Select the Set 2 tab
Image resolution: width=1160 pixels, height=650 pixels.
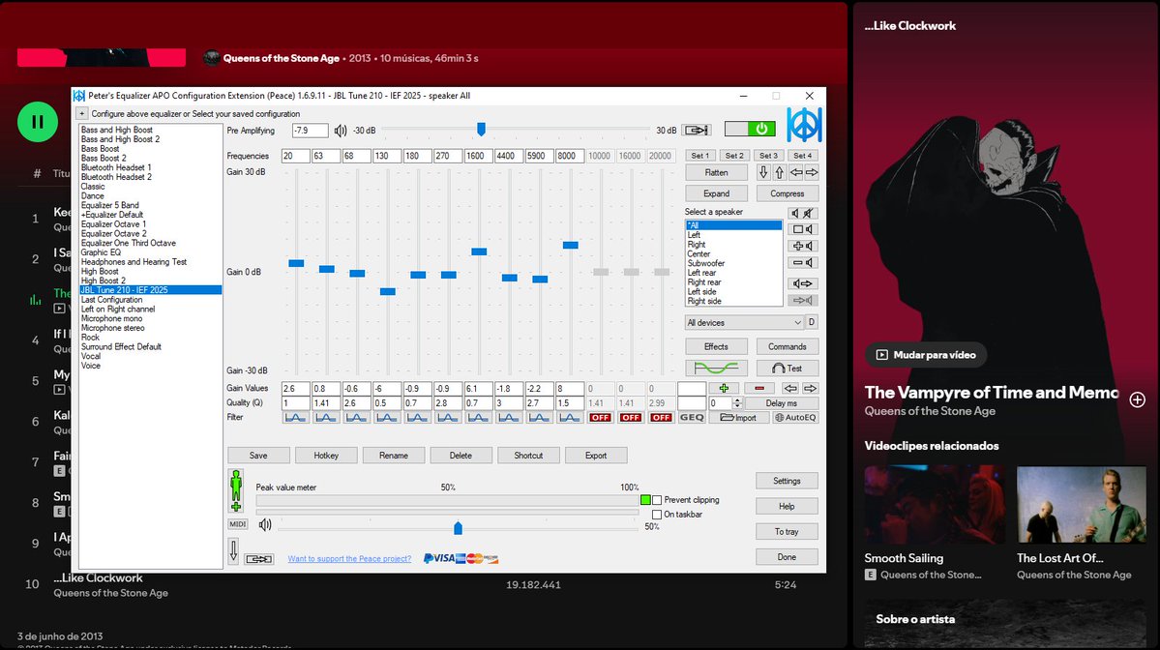coord(734,156)
